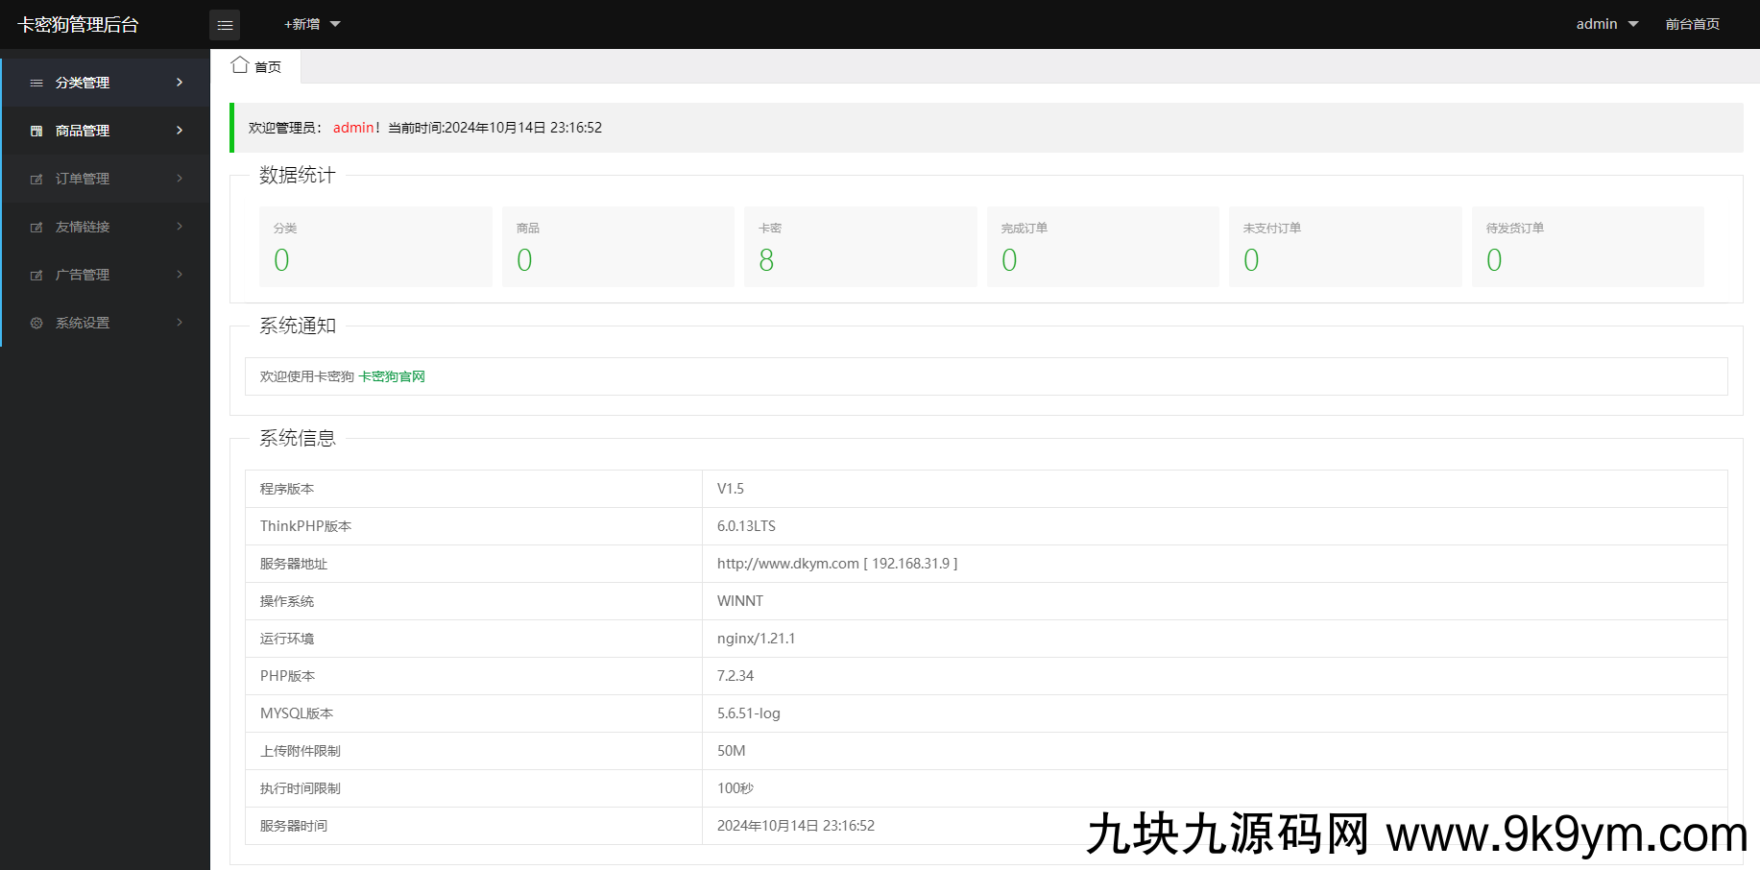Click the 待发货订单 statistic card
This screenshot has height=870, width=1760.
point(1587,247)
